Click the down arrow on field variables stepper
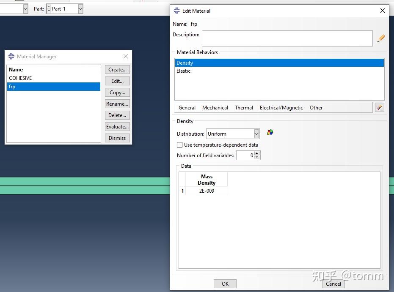This screenshot has height=292, width=394. pyautogui.click(x=257, y=157)
